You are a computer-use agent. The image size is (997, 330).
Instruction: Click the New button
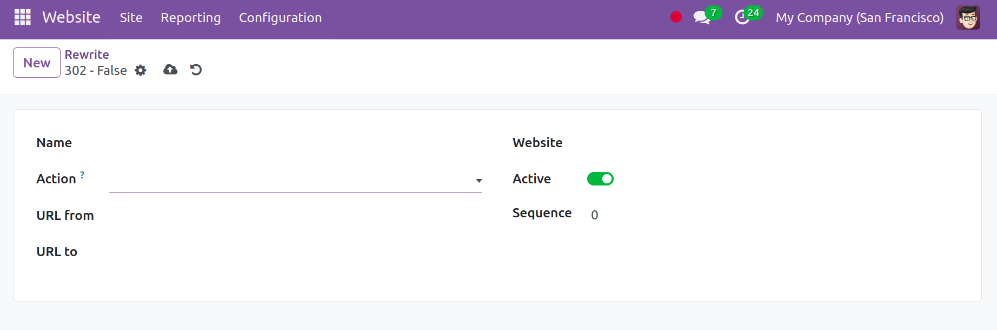37,63
